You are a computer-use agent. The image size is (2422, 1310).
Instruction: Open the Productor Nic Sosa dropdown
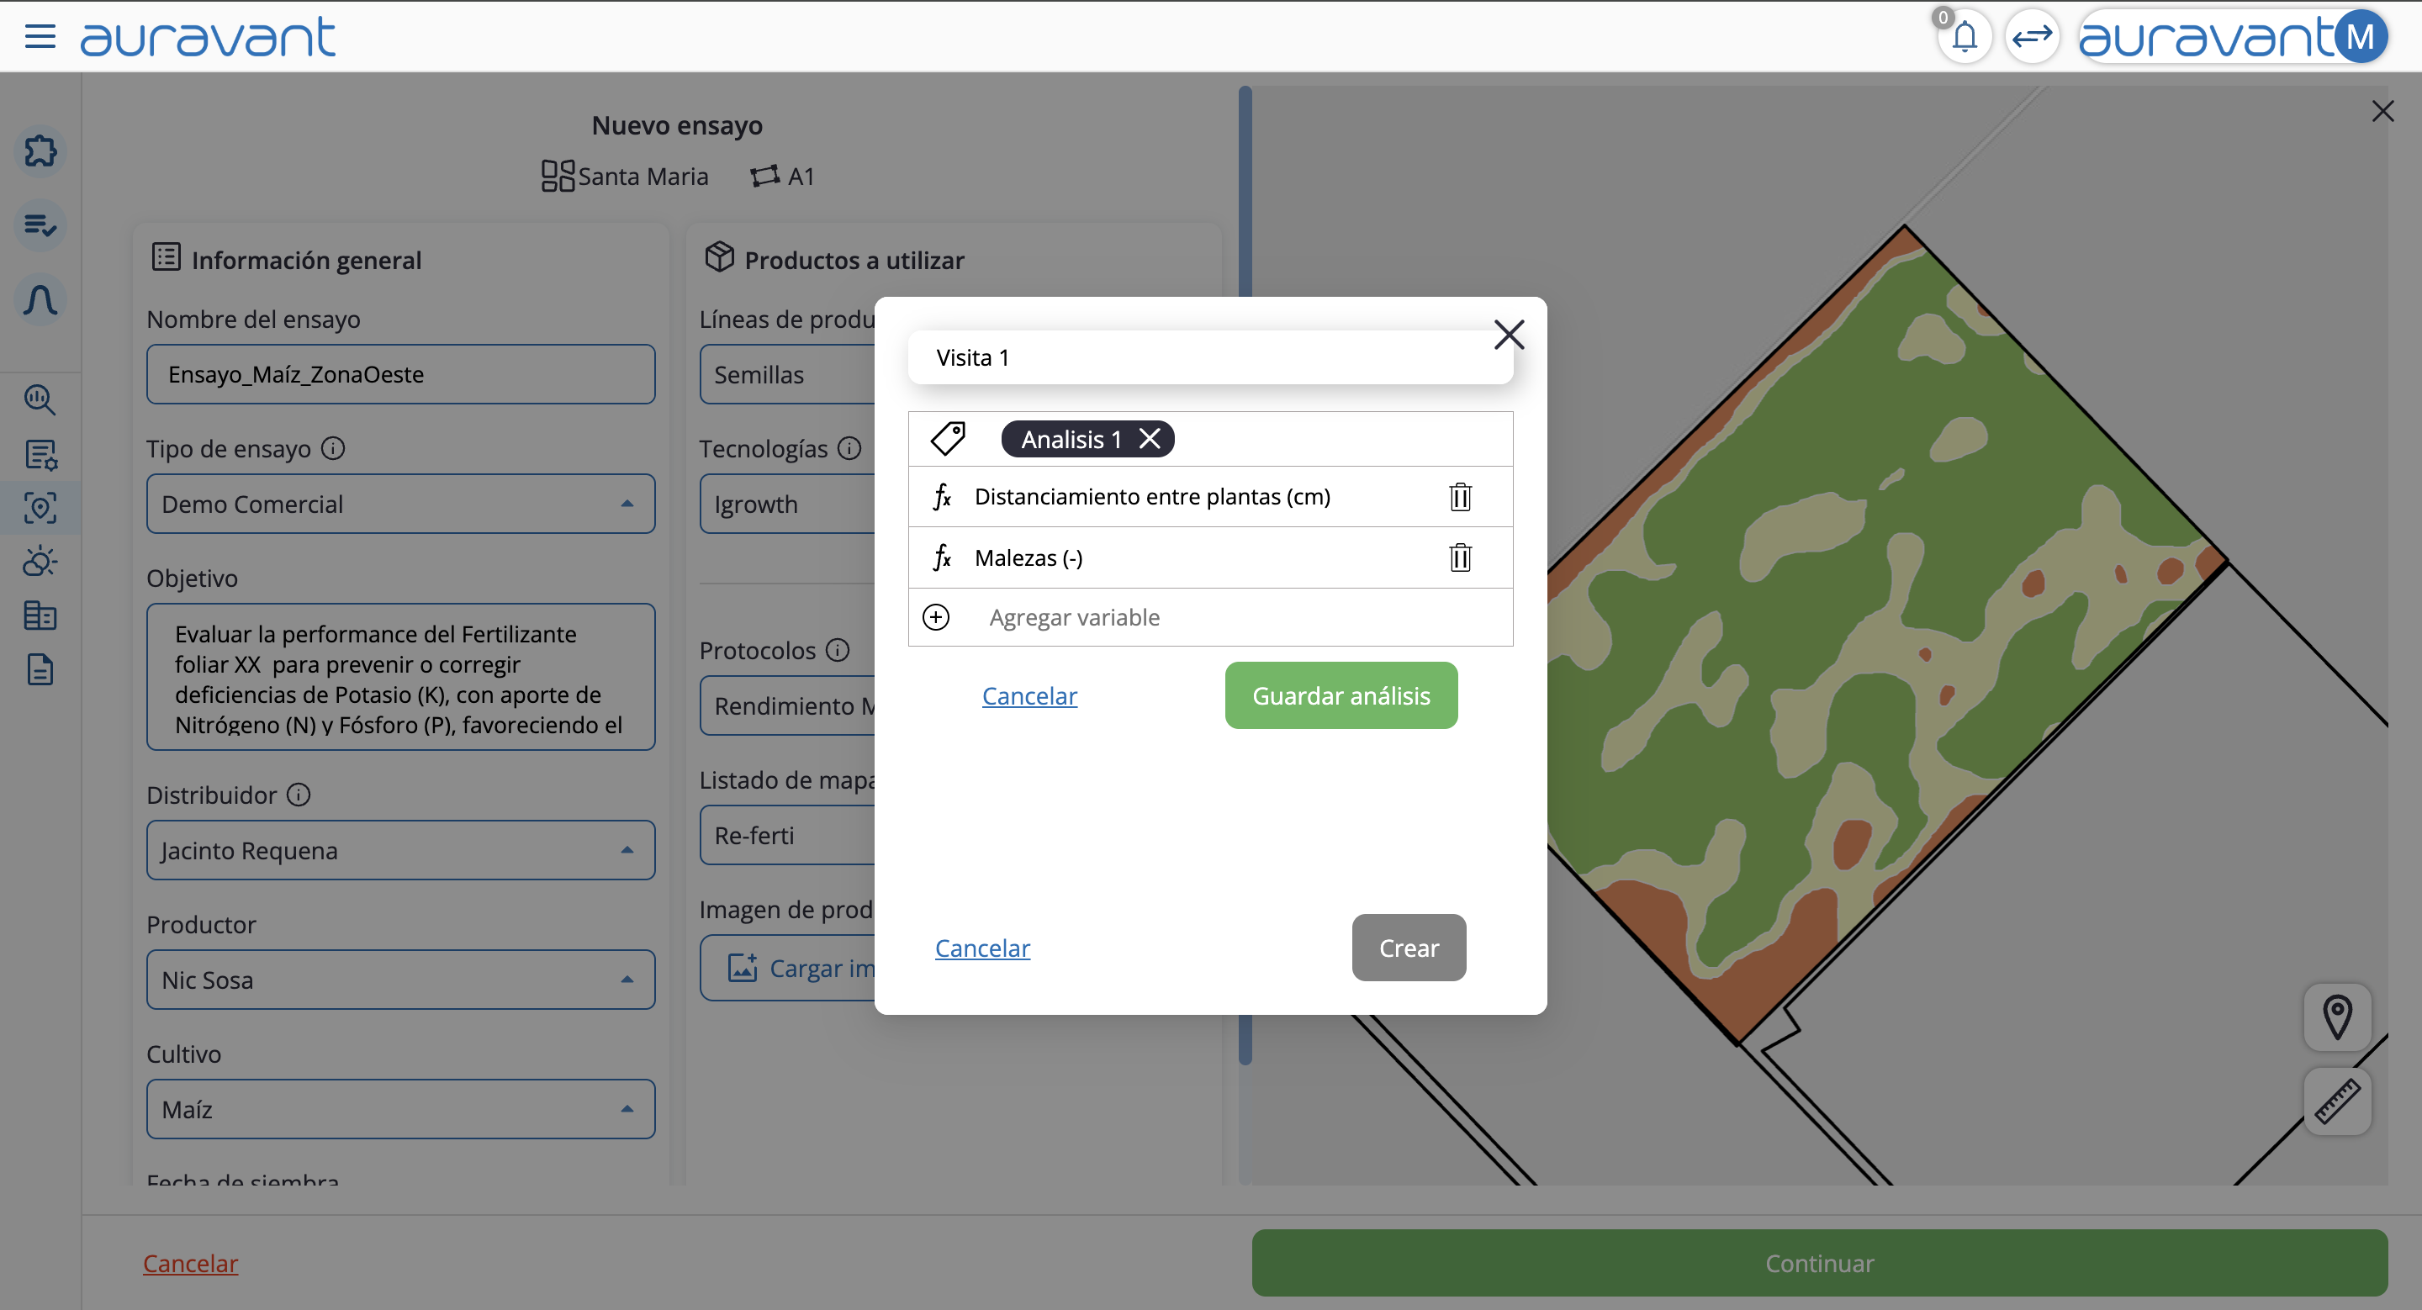627,980
